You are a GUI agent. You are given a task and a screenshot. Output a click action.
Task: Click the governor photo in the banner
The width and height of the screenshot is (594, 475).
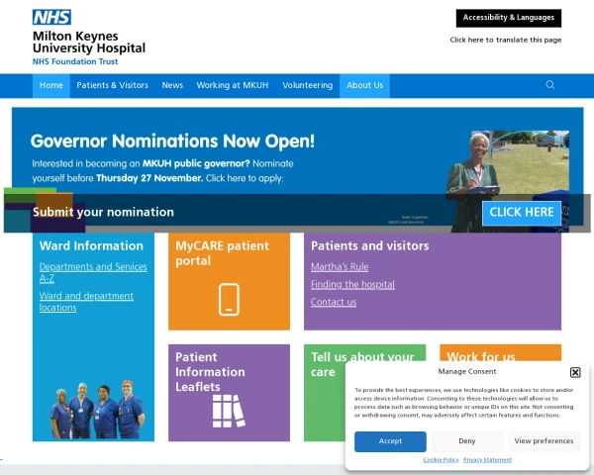[508, 181]
